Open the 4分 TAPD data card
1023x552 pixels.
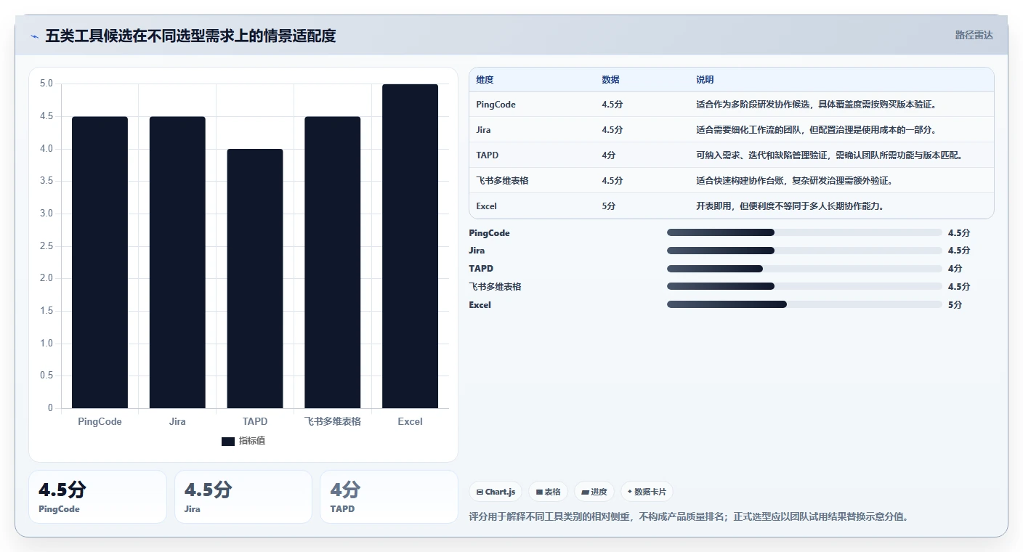pos(389,497)
